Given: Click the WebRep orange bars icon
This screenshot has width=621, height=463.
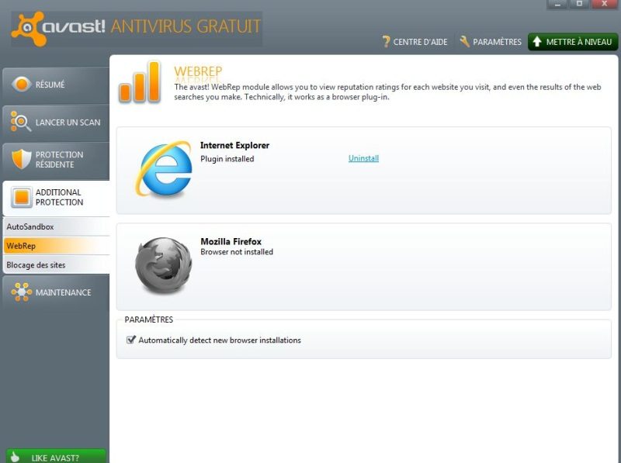Looking at the screenshot, I should point(139,82).
